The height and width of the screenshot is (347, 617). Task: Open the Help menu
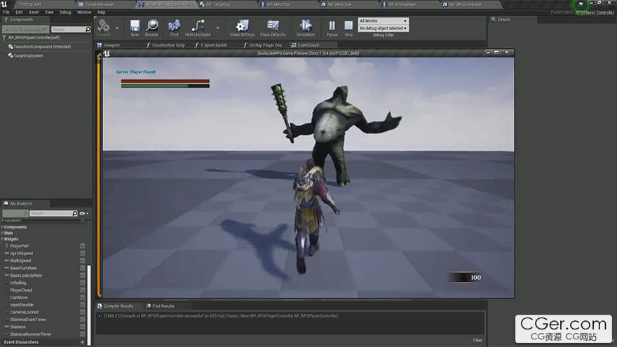(101, 12)
